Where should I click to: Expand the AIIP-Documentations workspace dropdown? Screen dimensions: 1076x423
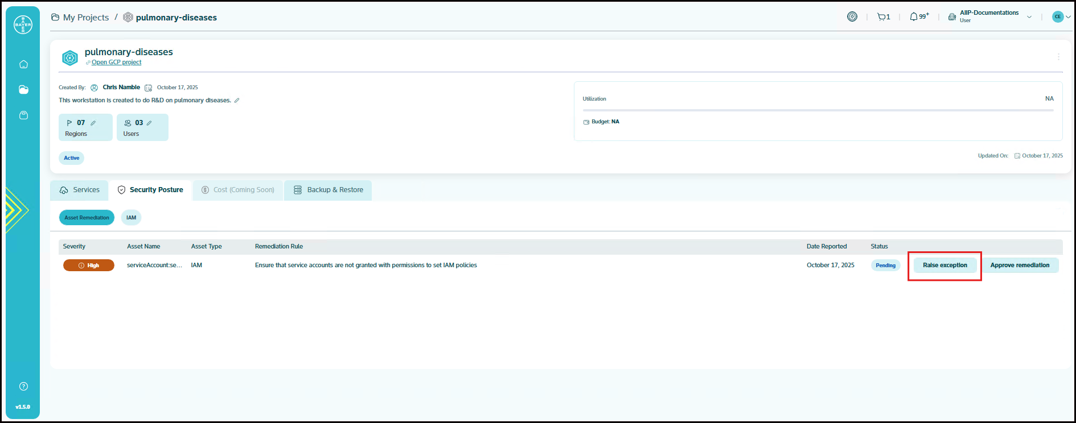[1029, 17]
